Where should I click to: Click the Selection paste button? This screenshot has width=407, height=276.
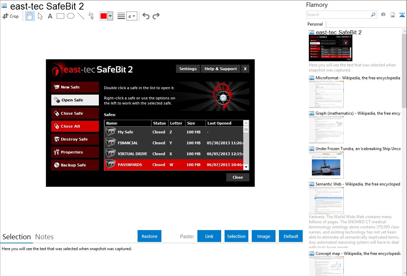(236, 236)
